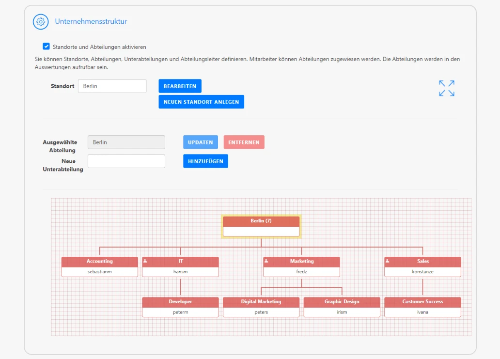Select the Graphic Design node
500x359 pixels.
(342, 301)
